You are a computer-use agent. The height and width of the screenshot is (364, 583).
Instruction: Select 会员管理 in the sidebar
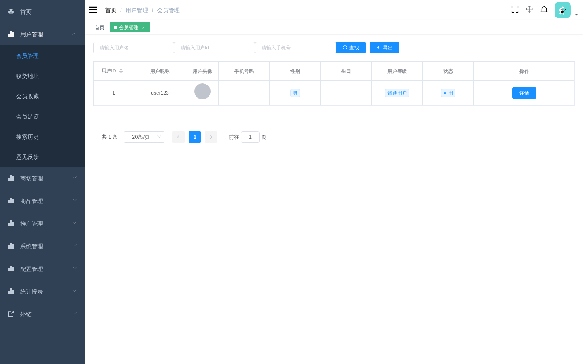pyautogui.click(x=43, y=56)
